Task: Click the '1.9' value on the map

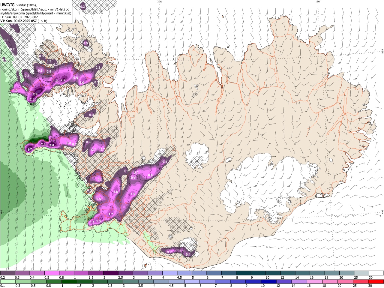Action: click(x=55, y=81)
